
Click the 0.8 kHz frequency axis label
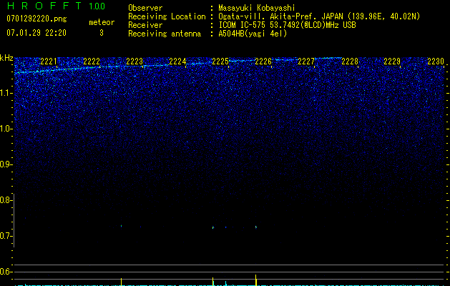6,200
